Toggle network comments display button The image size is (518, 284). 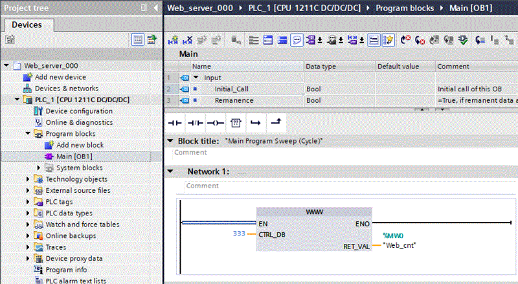tap(296, 39)
